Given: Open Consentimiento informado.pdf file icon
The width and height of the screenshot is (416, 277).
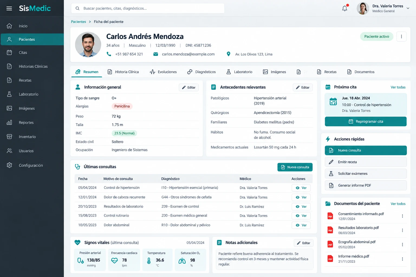Looking at the screenshot, I should coord(330,216).
